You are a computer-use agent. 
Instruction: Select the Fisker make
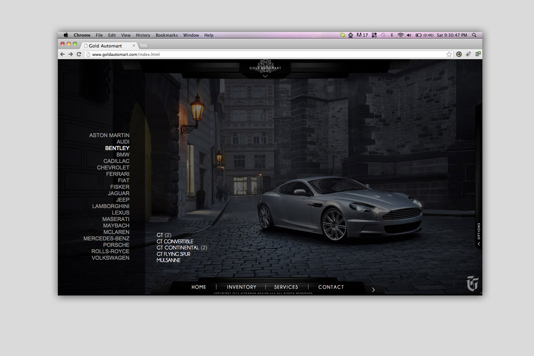click(x=120, y=187)
